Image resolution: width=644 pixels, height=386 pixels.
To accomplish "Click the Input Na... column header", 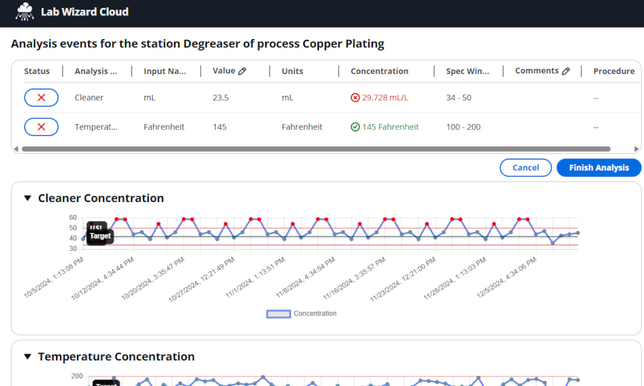I will click(x=165, y=71).
